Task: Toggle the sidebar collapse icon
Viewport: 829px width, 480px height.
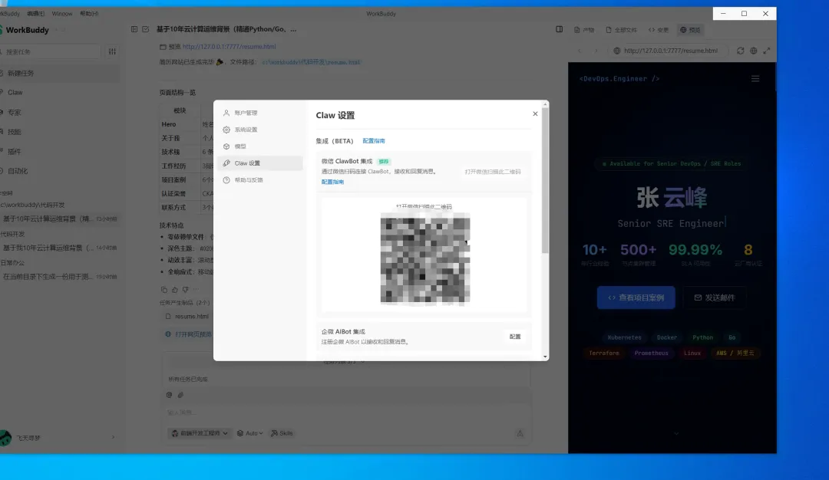Action: [134, 30]
